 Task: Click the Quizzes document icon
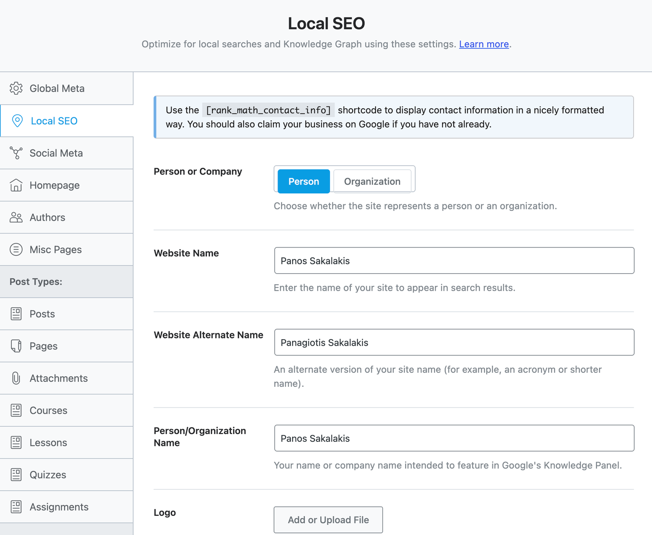16,475
